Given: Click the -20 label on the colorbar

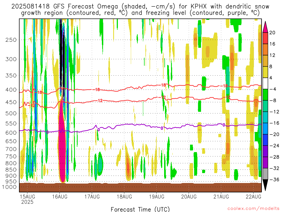Looking at the screenshot, I should (x=274, y=134).
